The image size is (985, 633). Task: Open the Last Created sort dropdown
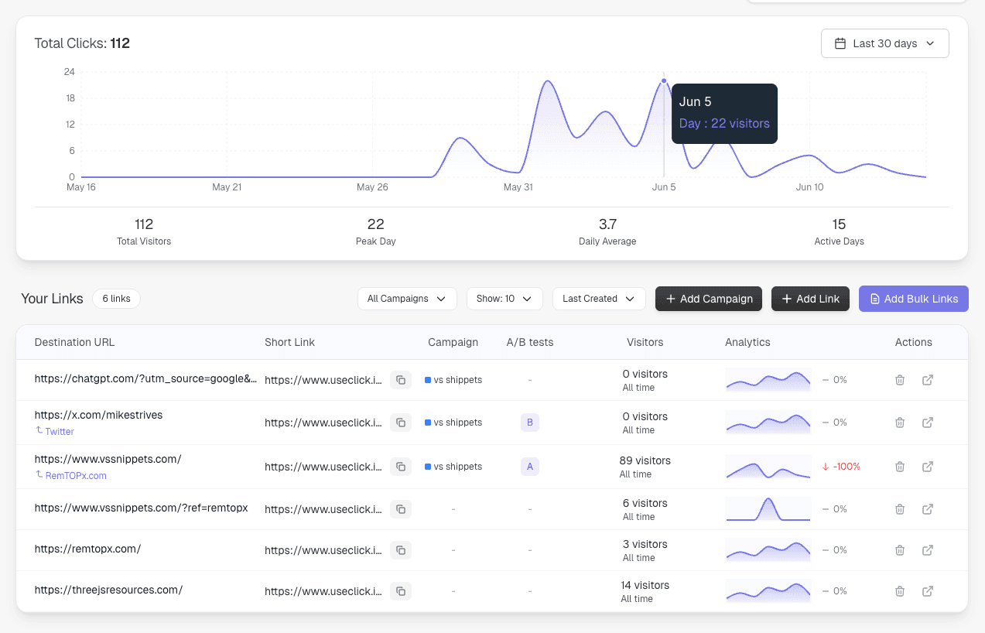pos(598,298)
